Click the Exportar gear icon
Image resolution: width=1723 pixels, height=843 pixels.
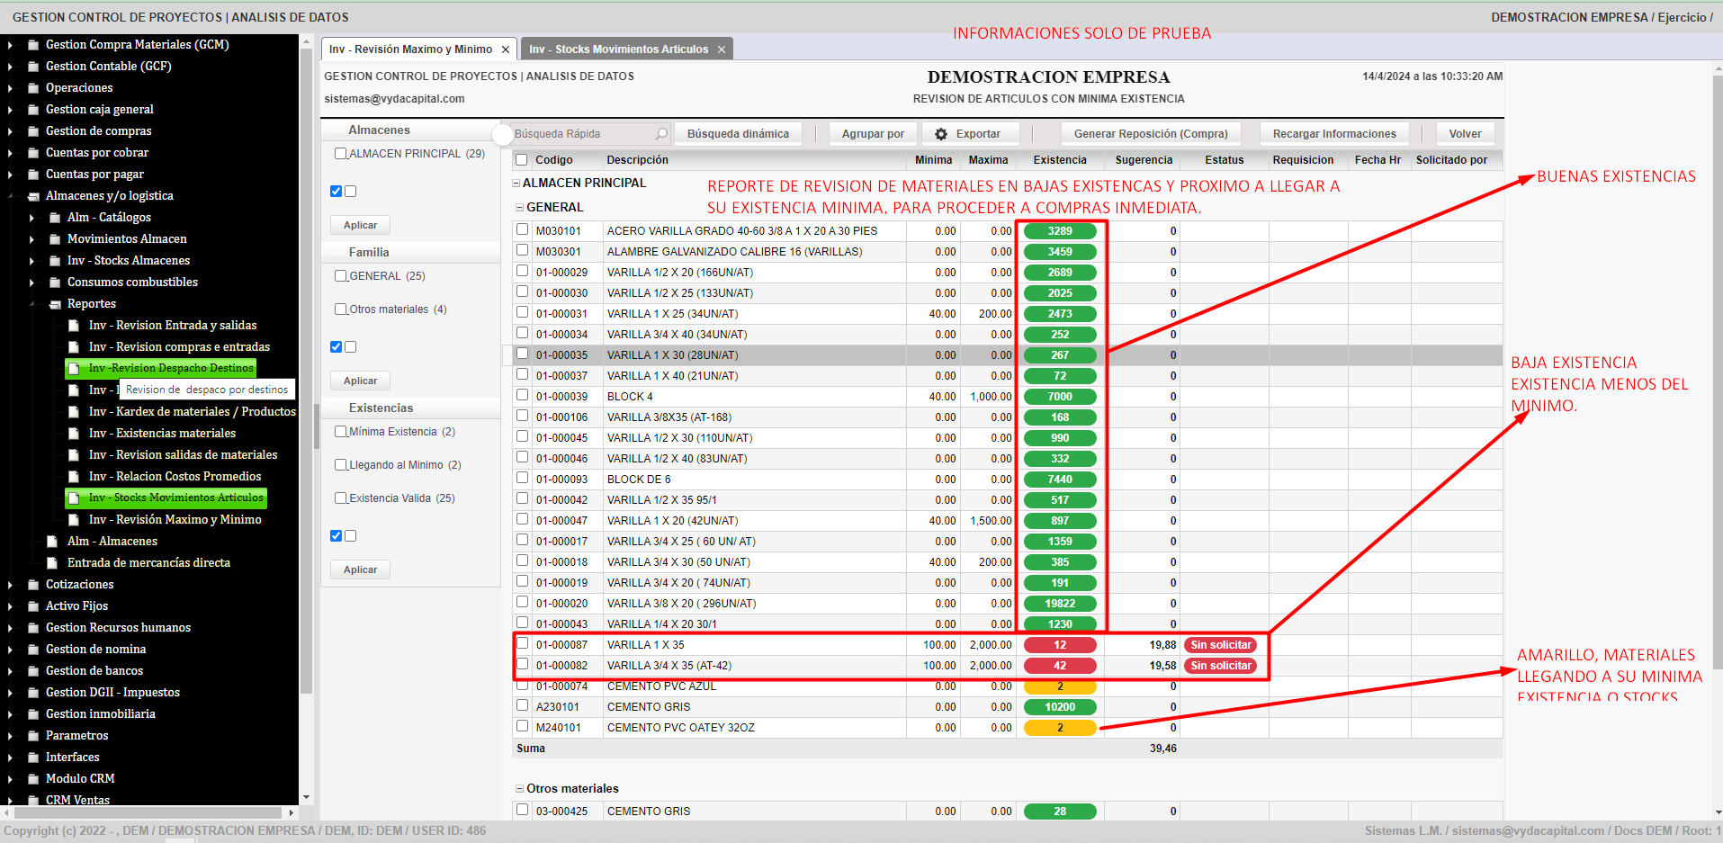(x=941, y=134)
